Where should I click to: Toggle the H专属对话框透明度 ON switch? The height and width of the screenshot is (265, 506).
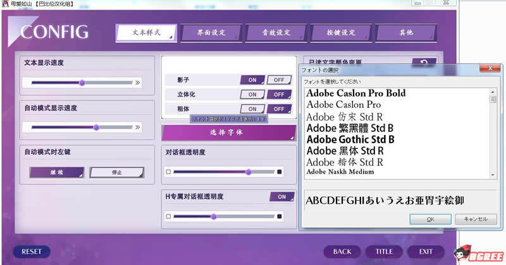[281, 197]
